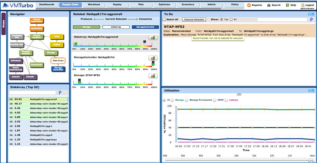Open the chart icon for StorageController NetApp817m
The height and width of the screenshot is (163, 317).
coord(153,58)
